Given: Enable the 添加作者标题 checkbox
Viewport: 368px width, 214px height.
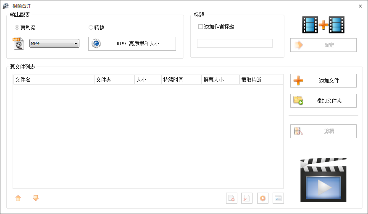Looking at the screenshot, I should (200, 26).
